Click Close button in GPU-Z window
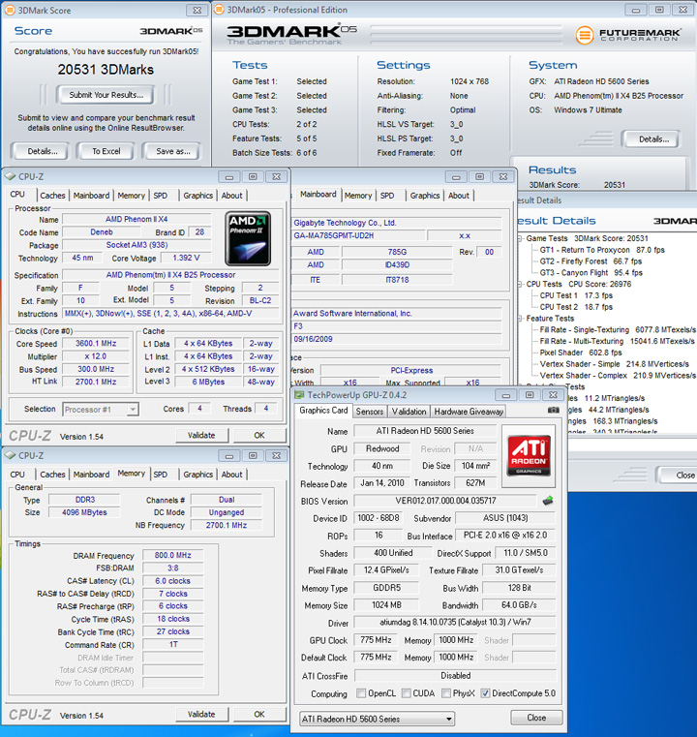697x737 pixels. click(536, 718)
